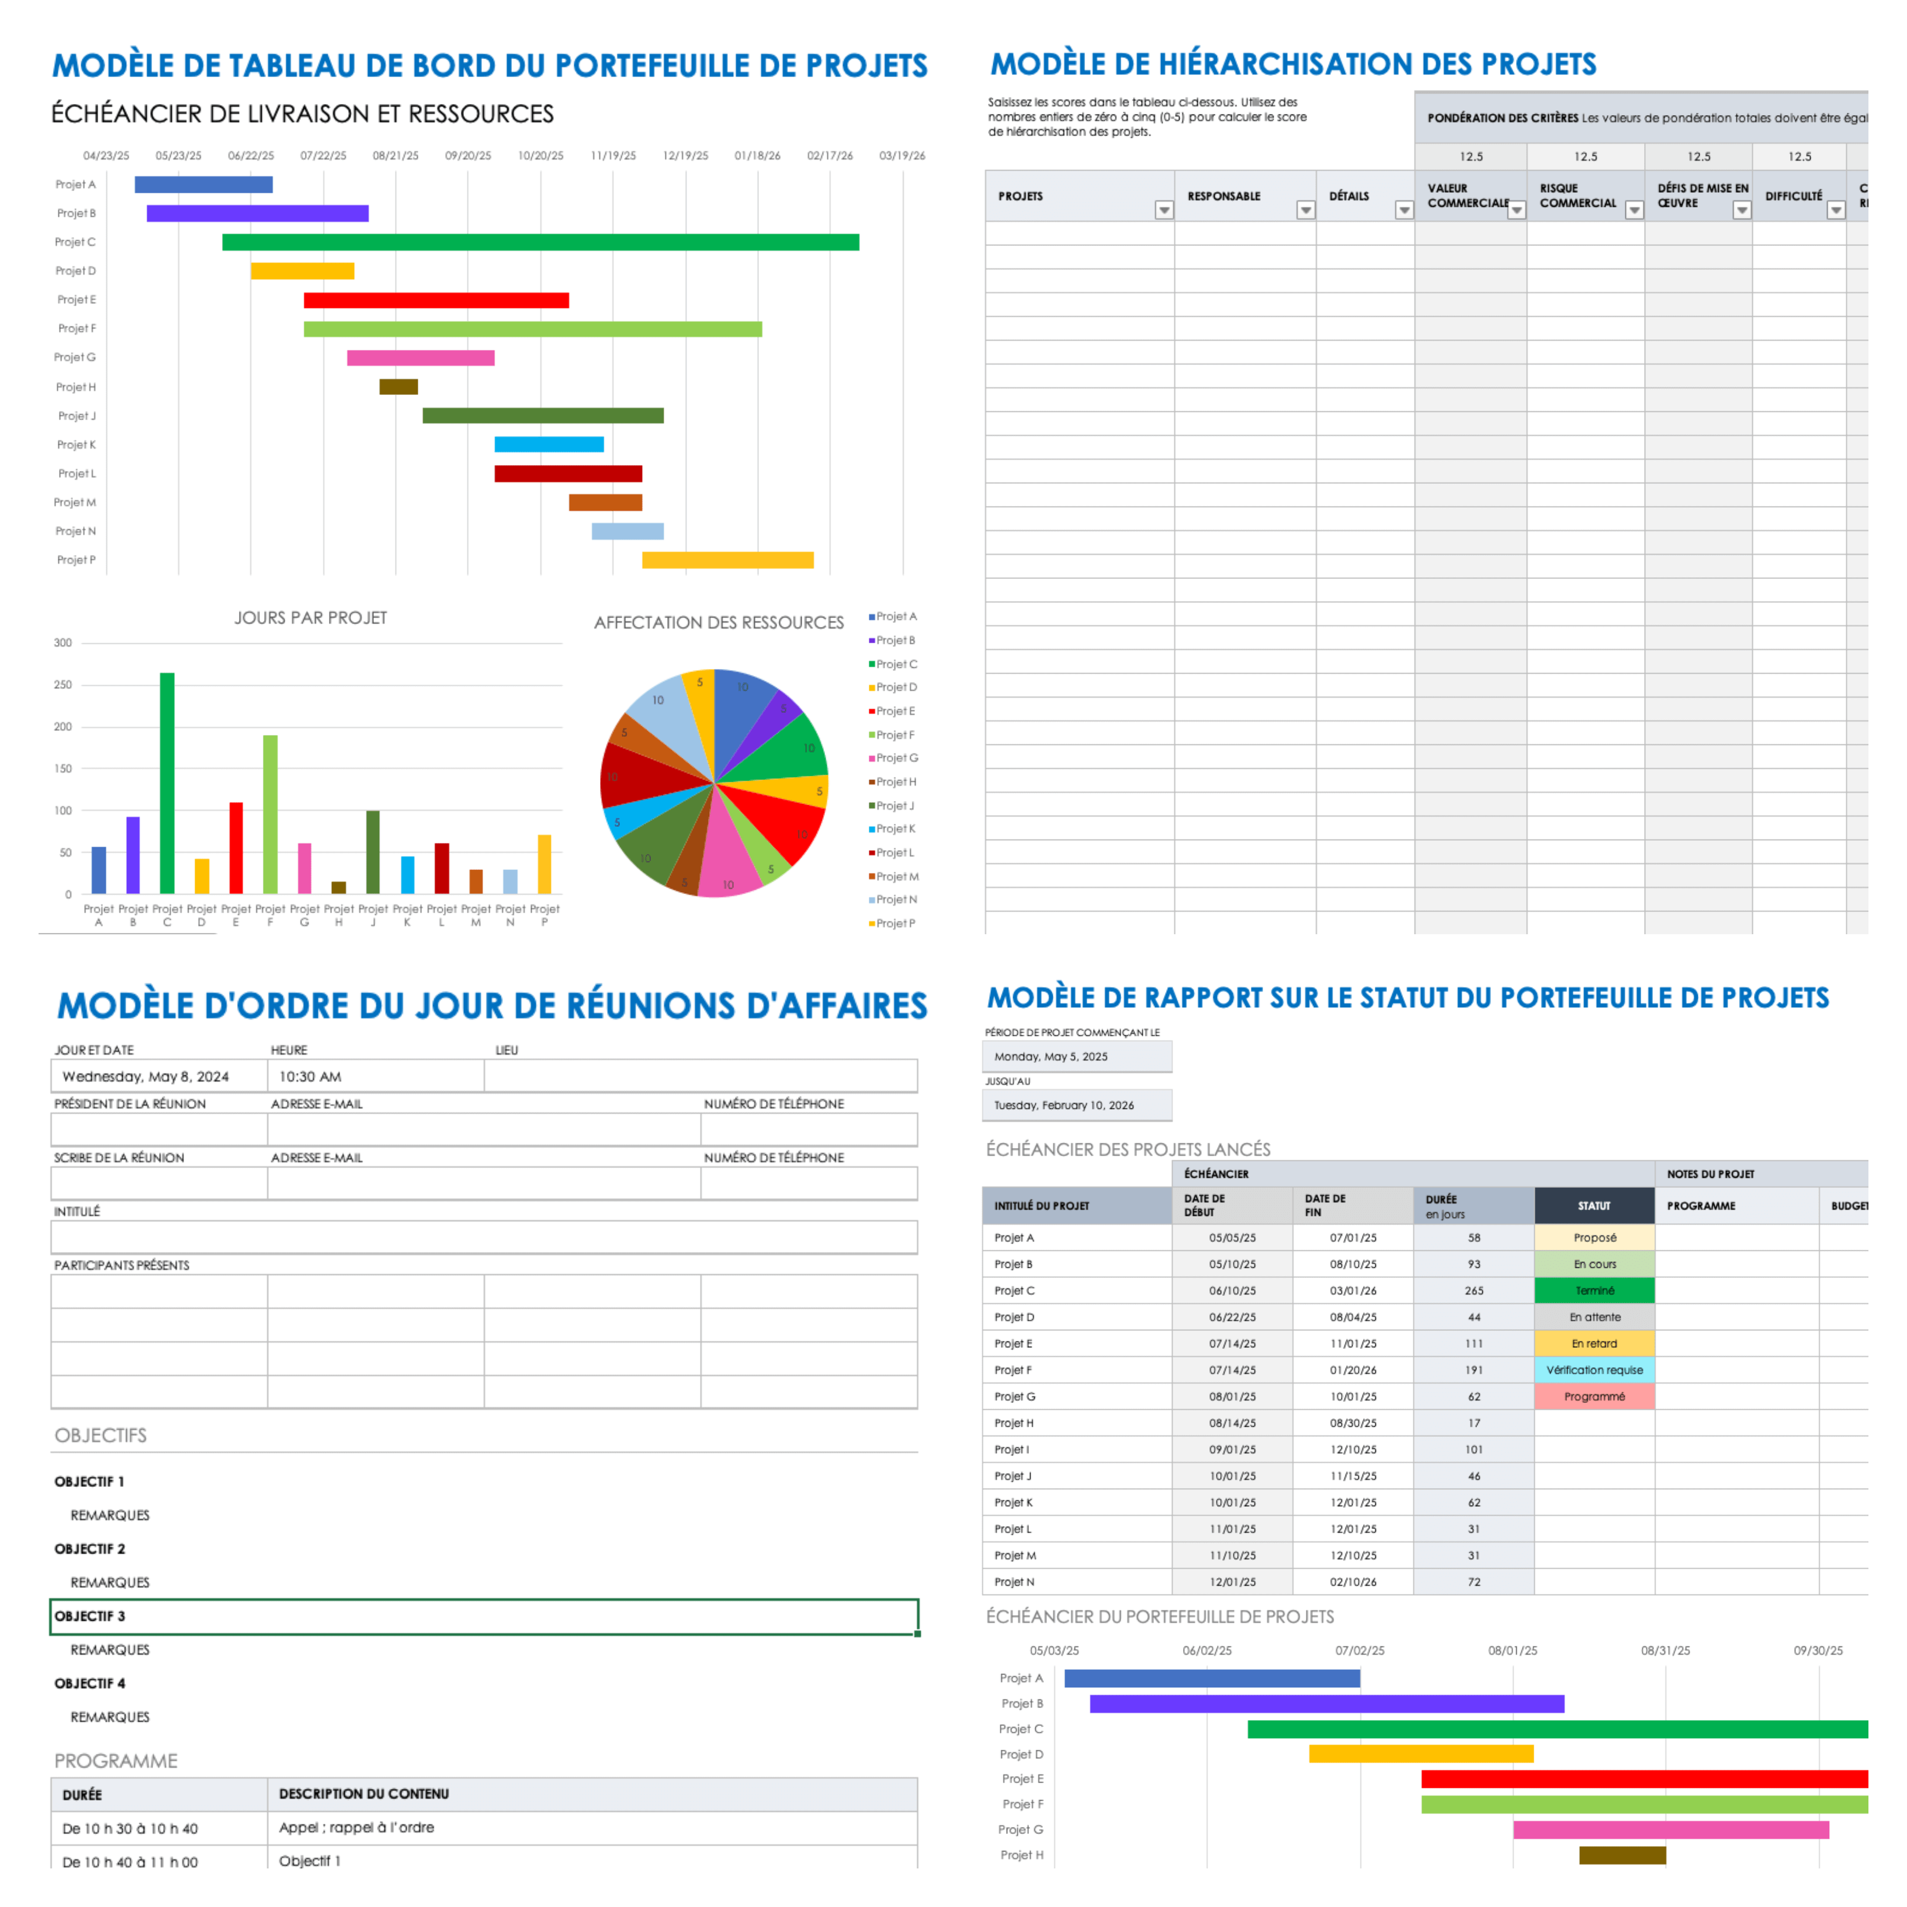
Task: Open the DÉTAILS column filter arrow
Action: tap(1403, 210)
